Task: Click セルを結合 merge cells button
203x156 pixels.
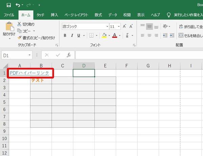Action: click(x=191, y=35)
